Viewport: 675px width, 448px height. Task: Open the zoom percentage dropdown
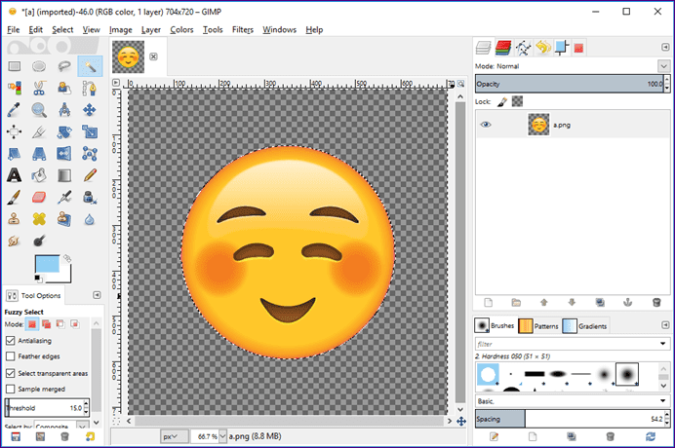coord(222,436)
